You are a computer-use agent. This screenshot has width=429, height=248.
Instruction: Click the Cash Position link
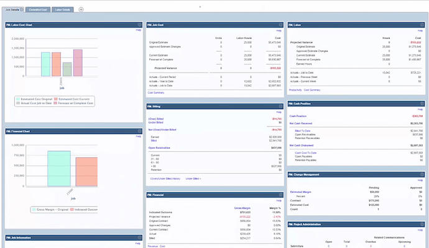pyautogui.click(x=298, y=116)
